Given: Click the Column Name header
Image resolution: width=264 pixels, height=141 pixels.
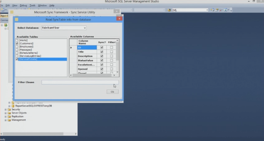Looking at the screenshot, I should pos(87,42).
